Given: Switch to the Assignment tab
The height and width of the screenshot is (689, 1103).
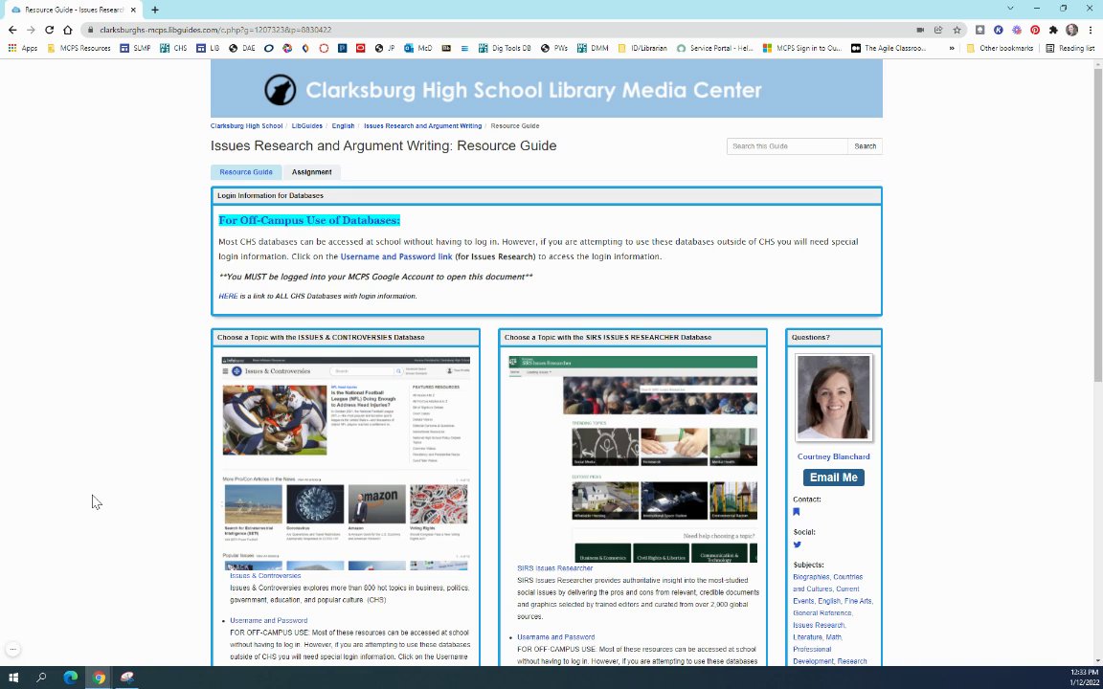Looking at the screenshot, I should coord(311,172).
